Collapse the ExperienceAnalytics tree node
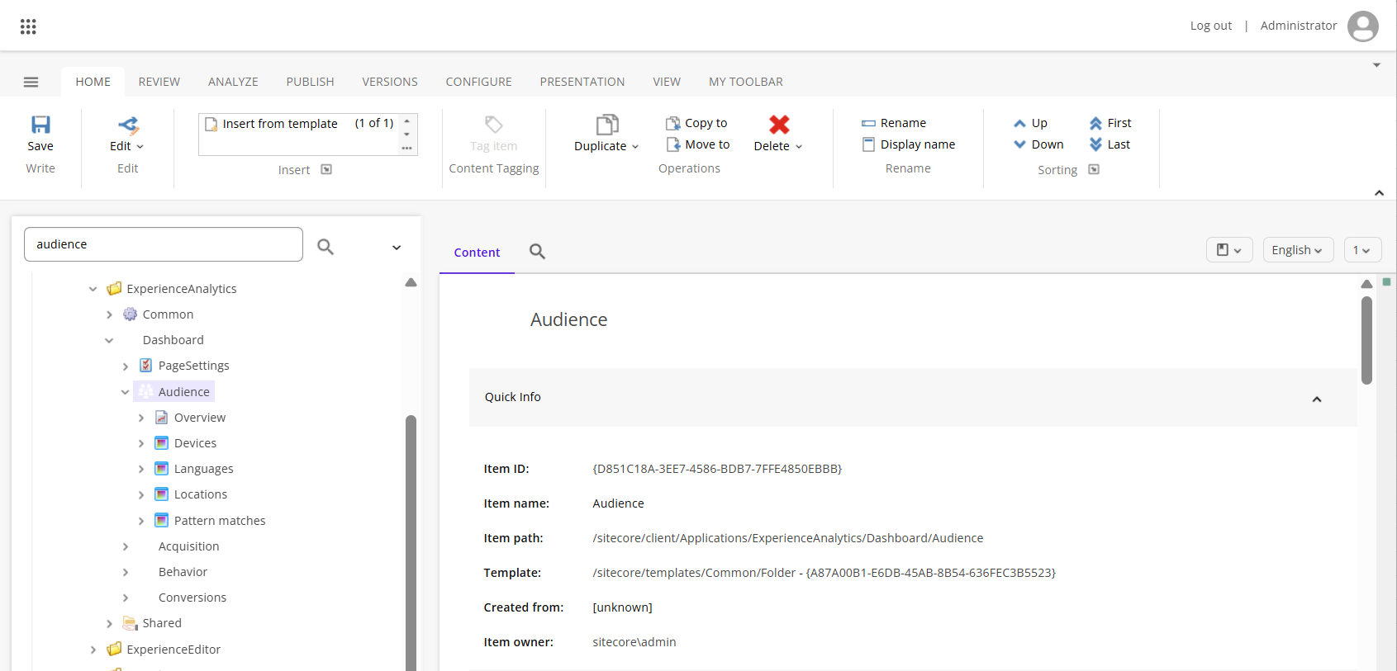 (x=93, y=289)
